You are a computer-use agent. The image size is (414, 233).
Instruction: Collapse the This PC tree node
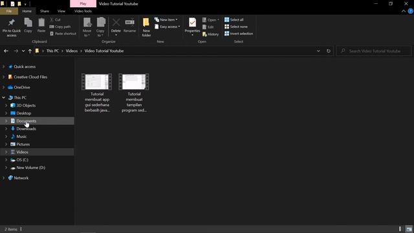[3, 98]
